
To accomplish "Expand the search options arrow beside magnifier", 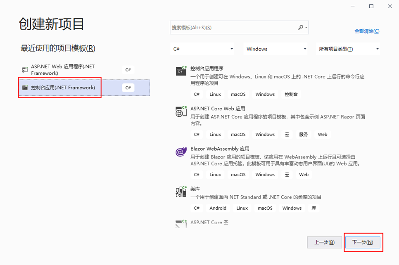I will [306, 27].
